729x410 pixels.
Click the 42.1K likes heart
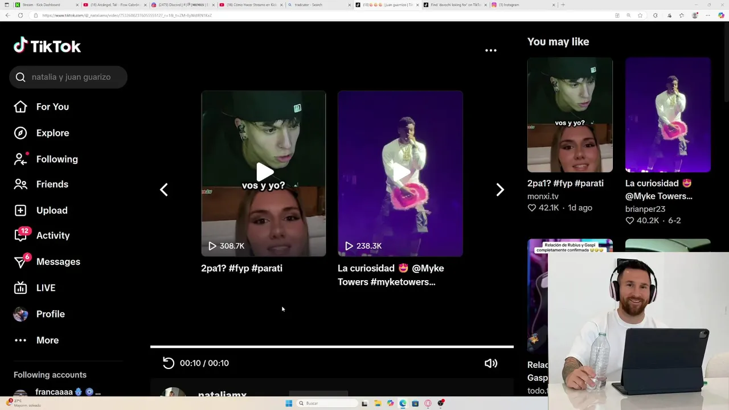532,208
